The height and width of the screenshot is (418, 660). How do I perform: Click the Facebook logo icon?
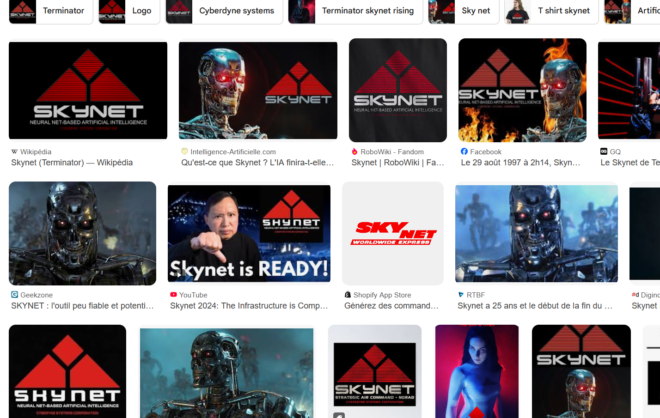click(464, 151)
